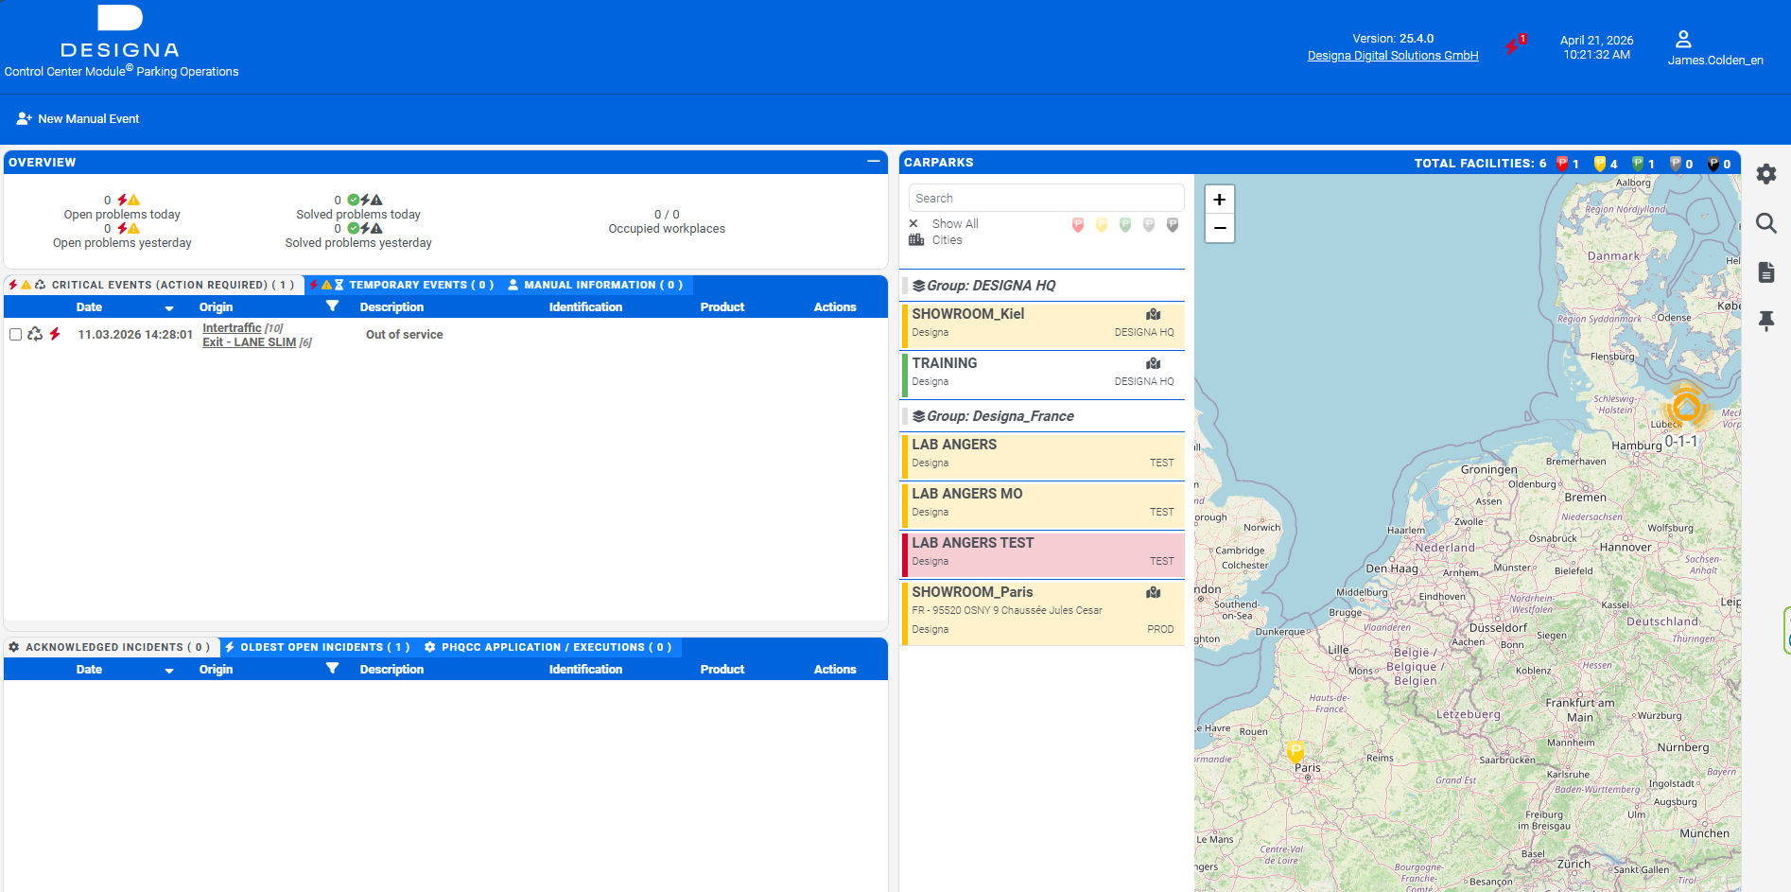Select the TRAINING carpark card

click(1043, 375)
